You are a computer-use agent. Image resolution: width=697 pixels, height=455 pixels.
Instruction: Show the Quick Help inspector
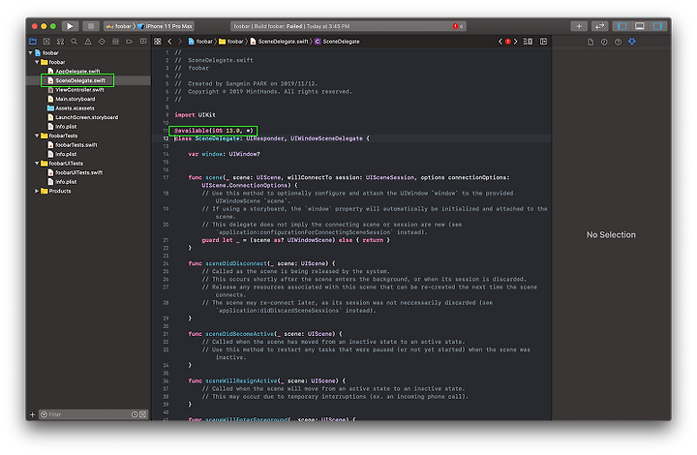click(618, 42)
